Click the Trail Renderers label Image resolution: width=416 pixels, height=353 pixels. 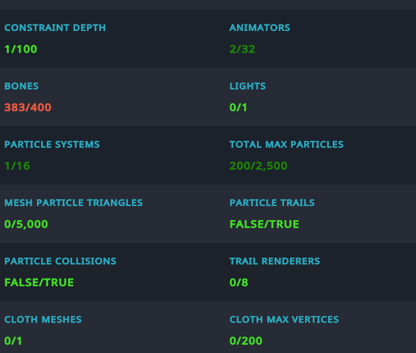click(275, 261)
